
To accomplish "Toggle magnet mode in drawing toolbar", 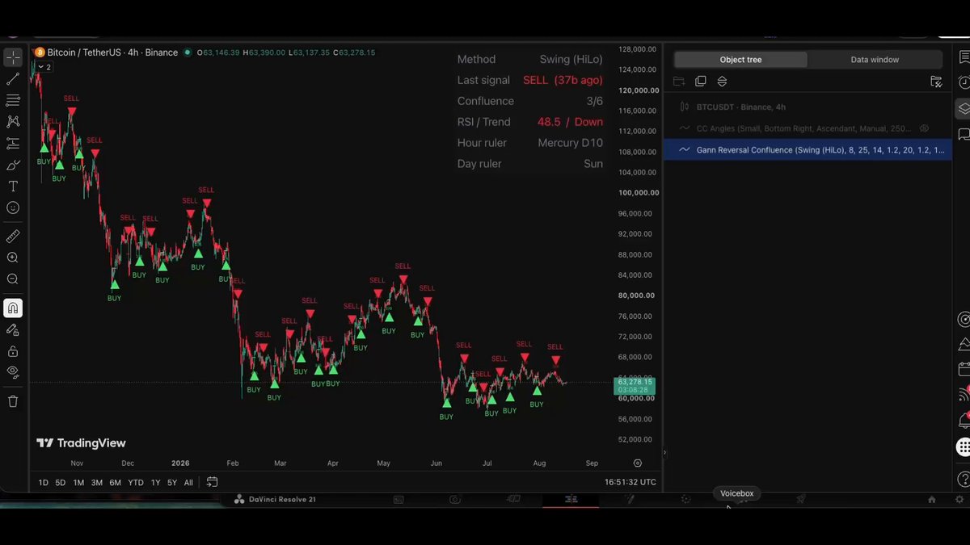I will pos(13,308).
